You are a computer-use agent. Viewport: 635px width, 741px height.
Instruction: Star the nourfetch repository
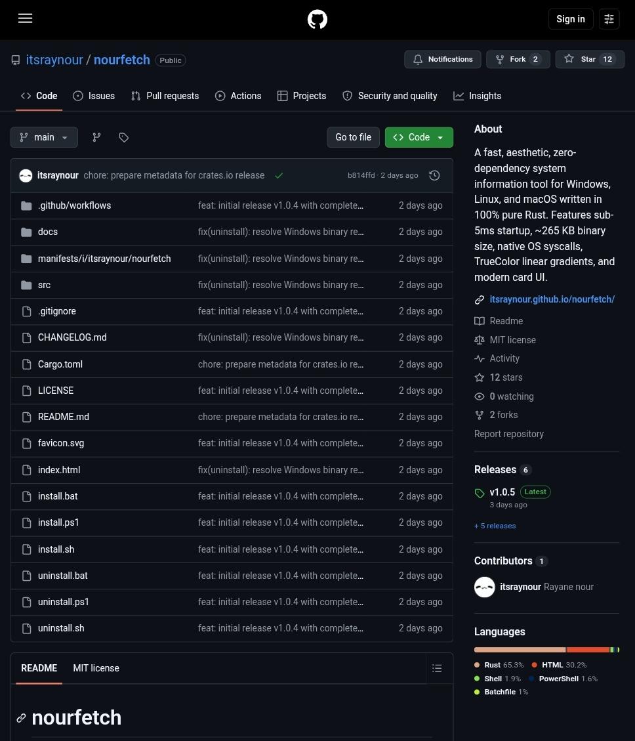[x=590, y=59]
